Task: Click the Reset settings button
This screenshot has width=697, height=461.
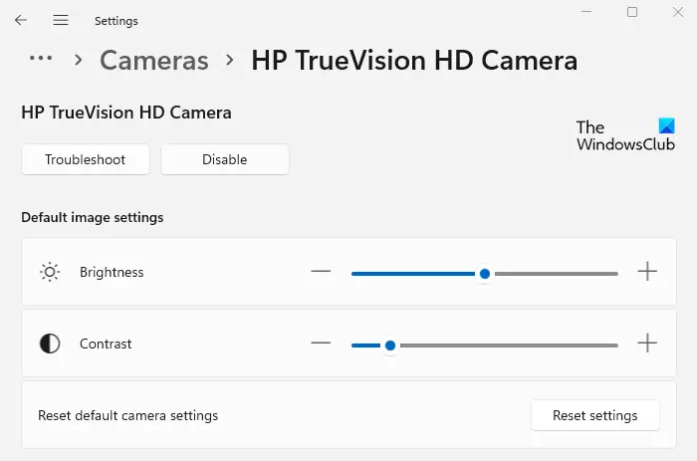Action: (x=595, y=415)
